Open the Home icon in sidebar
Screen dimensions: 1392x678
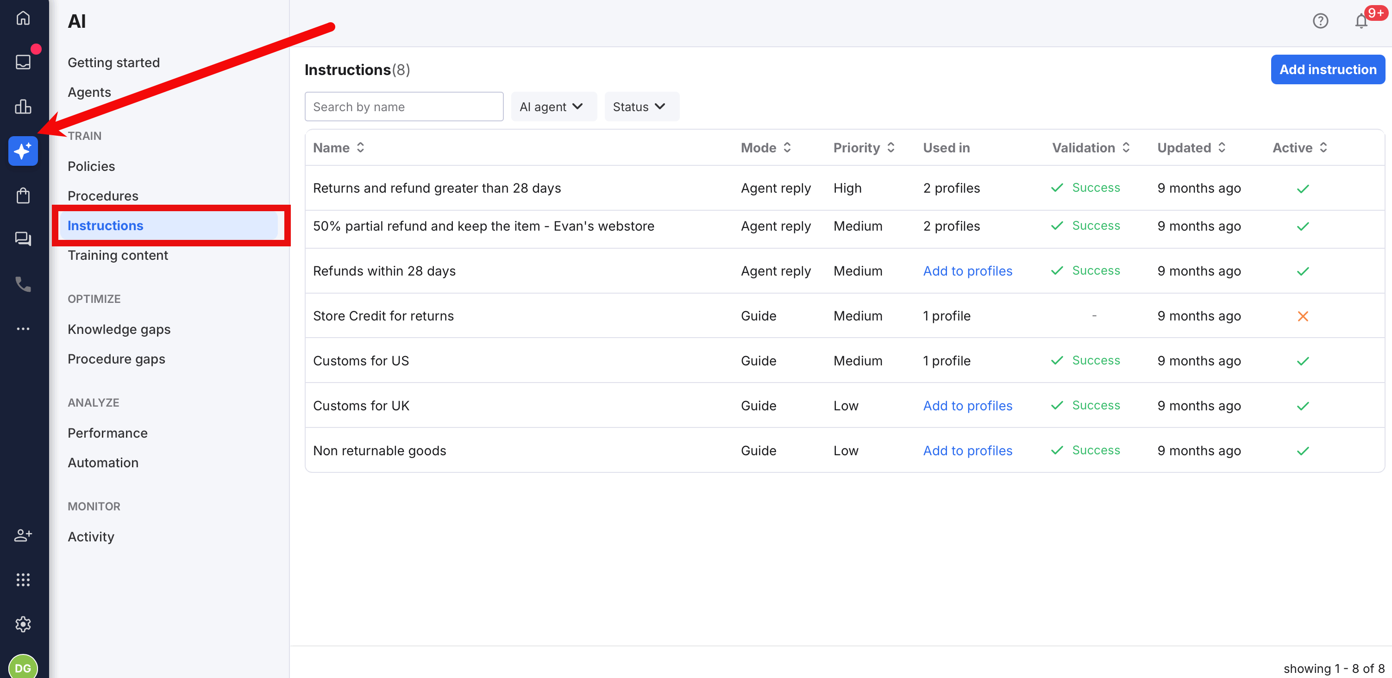(23, 19)
